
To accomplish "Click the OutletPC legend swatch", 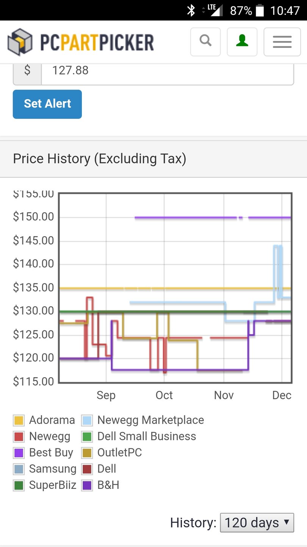I will point(87,453).
